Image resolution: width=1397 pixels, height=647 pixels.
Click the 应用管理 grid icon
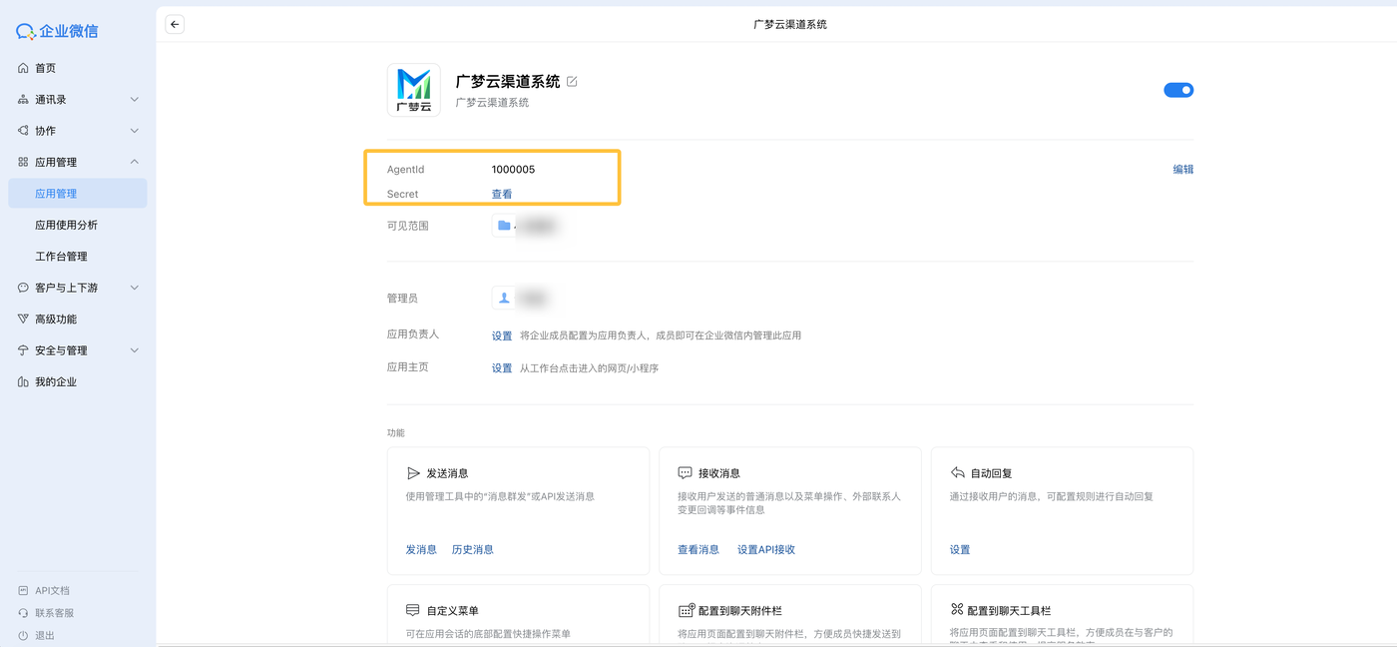[x=23, y=162]
